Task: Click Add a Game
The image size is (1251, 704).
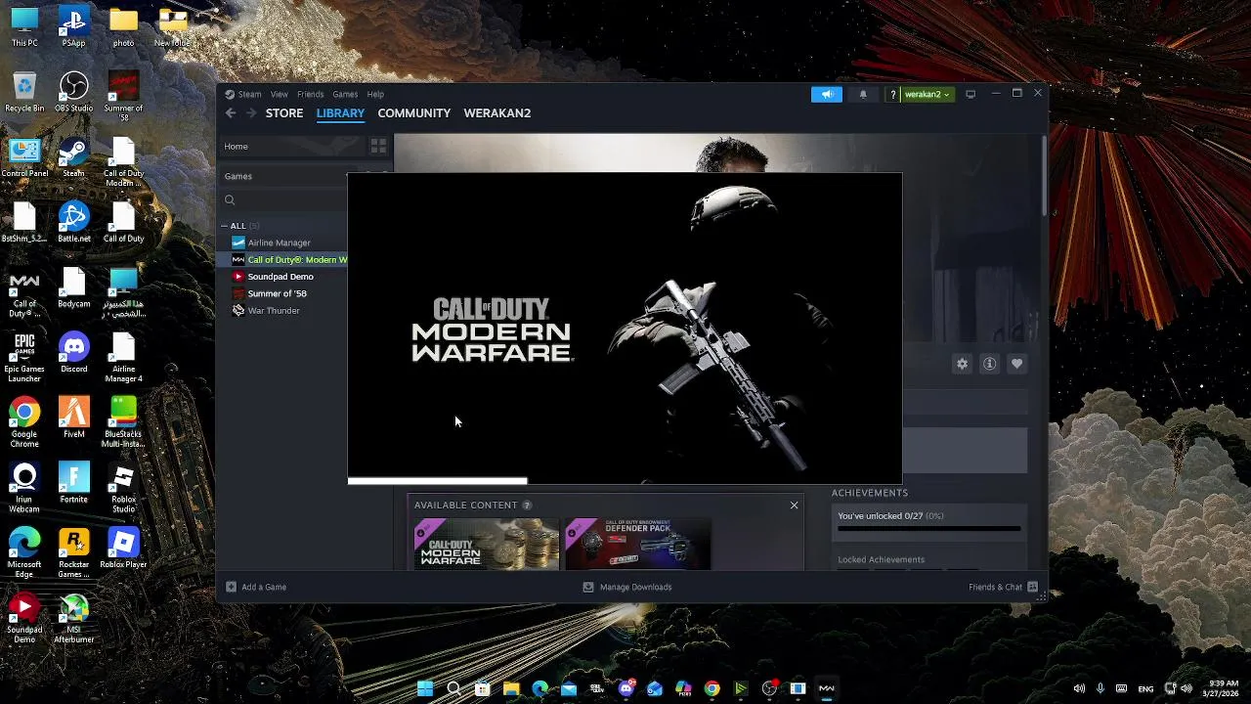Action: pyautogui.click(x=256, y=587)
